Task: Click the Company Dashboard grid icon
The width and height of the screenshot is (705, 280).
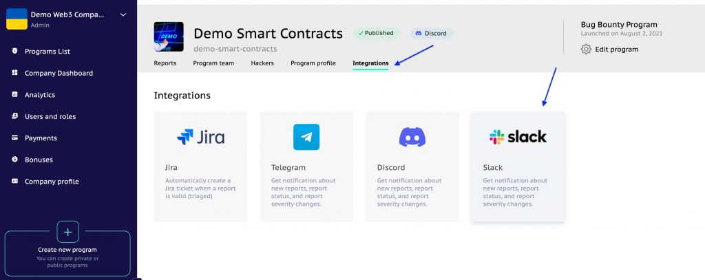Action: pos(15,73)
